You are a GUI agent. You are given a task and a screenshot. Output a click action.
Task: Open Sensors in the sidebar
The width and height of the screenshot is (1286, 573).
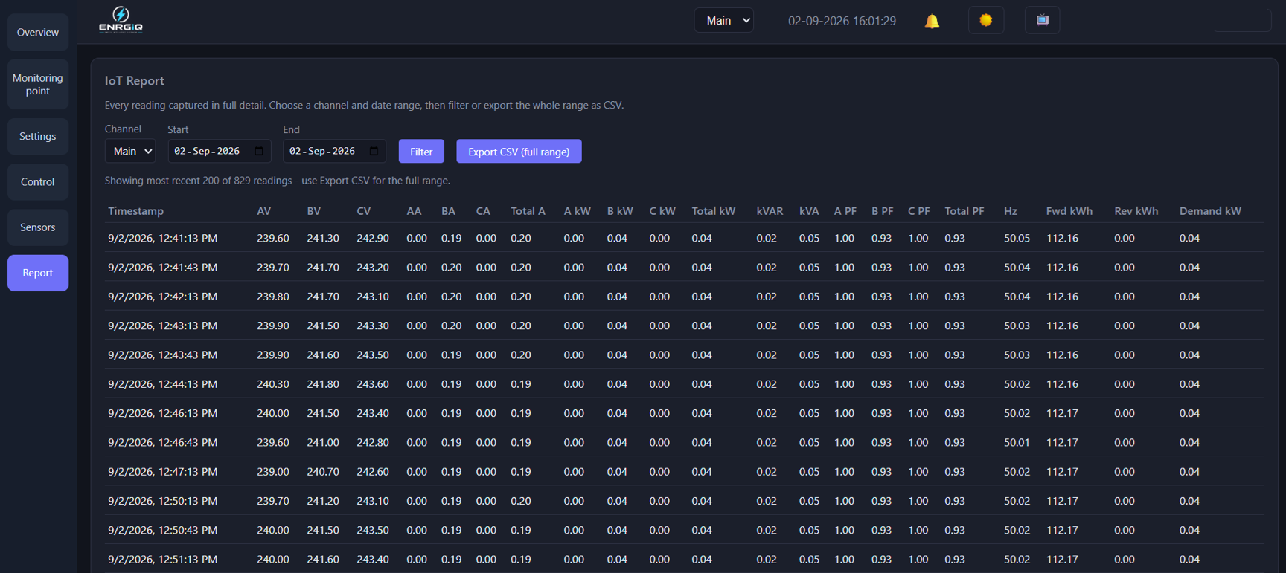pyautogui.click(x=38, y=227)
